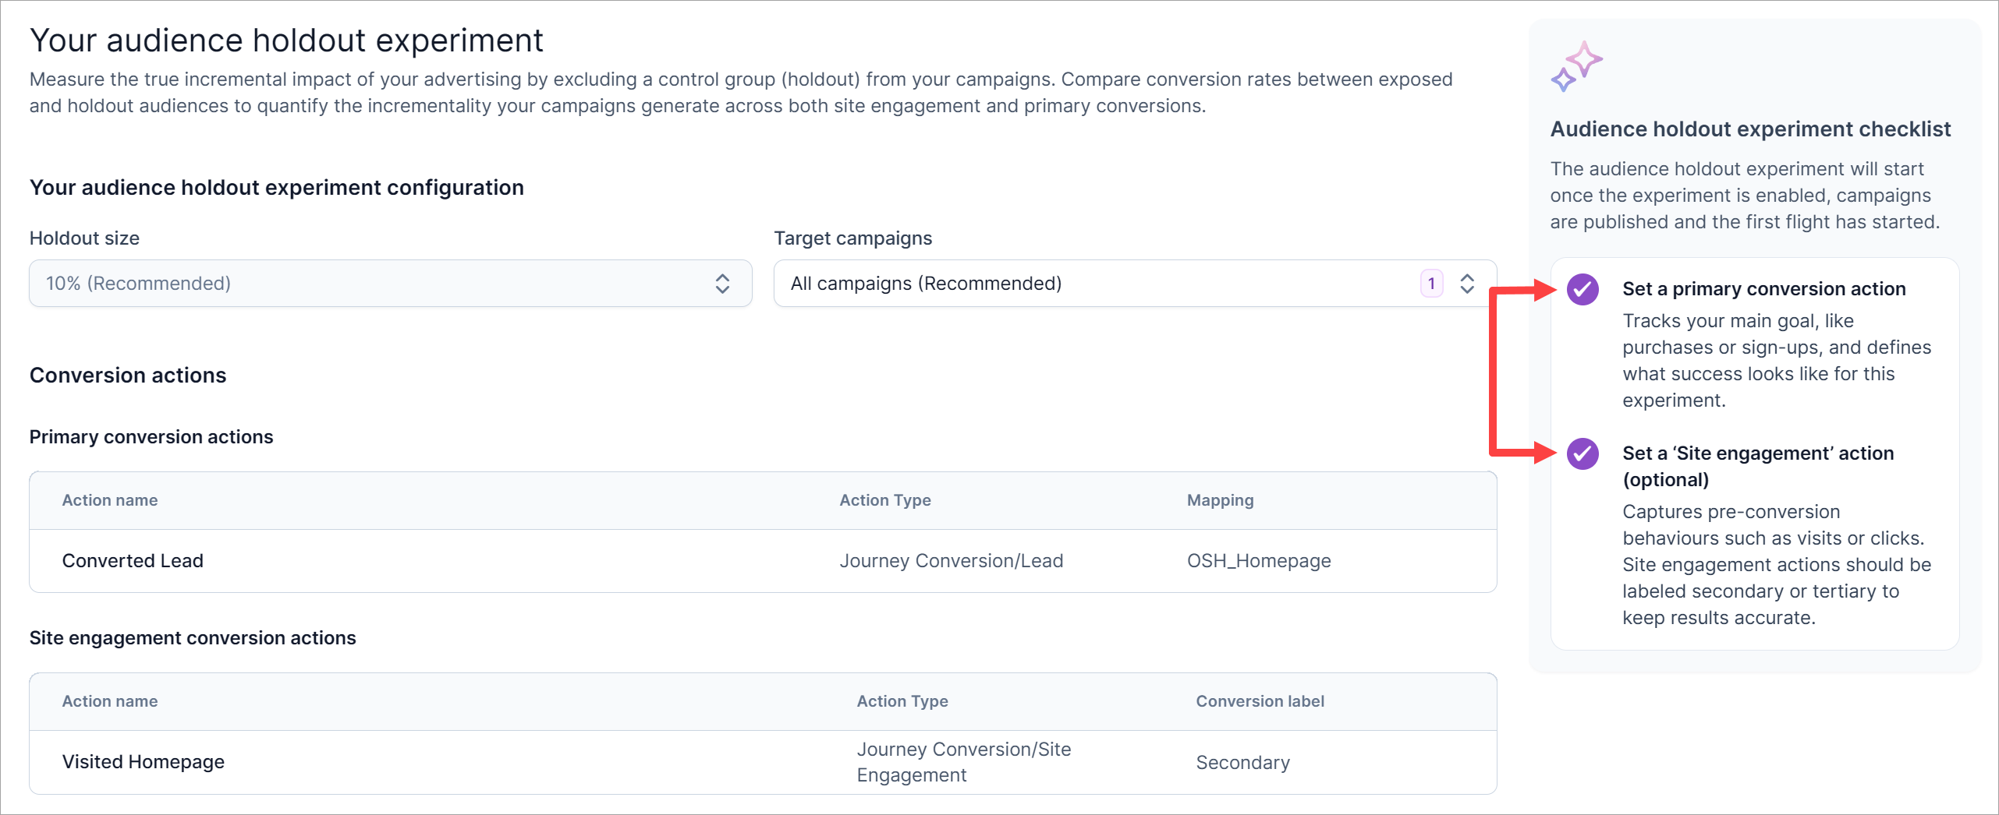This screenshot has height=815, width=1999.
Task: Click the Target campaigns up-down chevron icon
Action: [x=1466, y=284]
